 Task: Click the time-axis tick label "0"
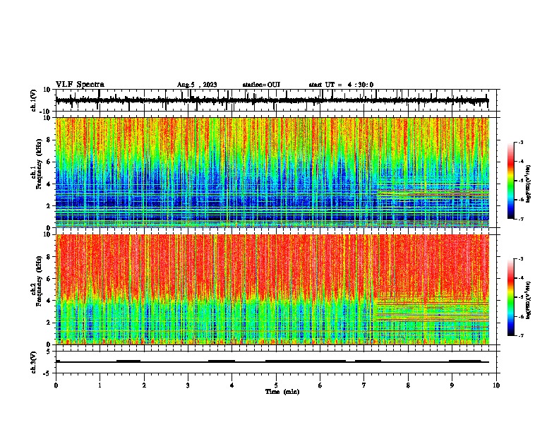[x=56, y=385]
